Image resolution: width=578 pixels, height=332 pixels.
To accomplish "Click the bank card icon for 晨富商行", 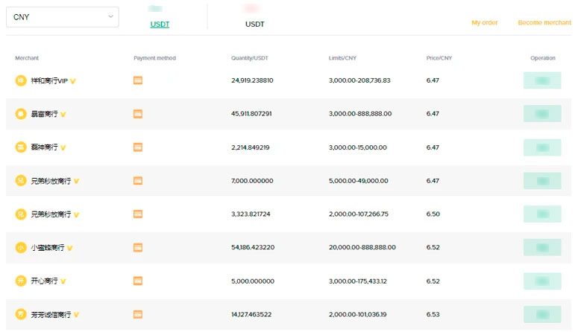I will pyautogui.click(x=138, y=114).
